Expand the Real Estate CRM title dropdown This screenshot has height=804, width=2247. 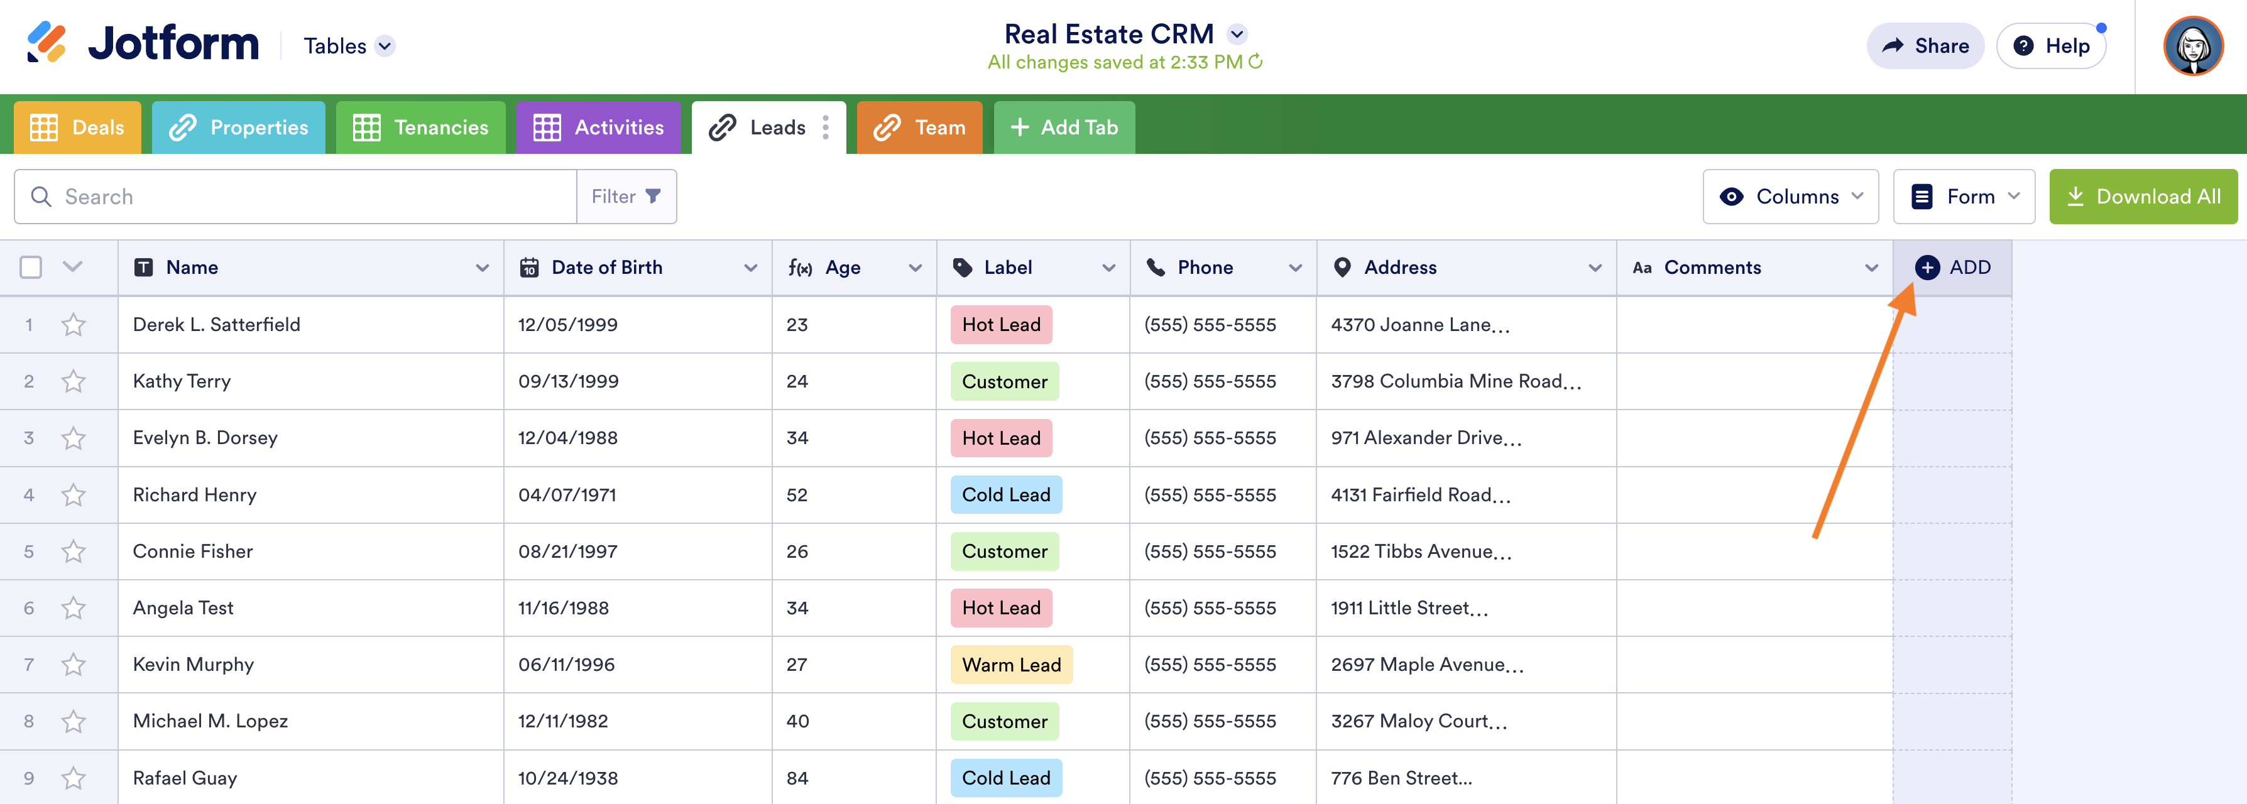(x=1237, y=35)
